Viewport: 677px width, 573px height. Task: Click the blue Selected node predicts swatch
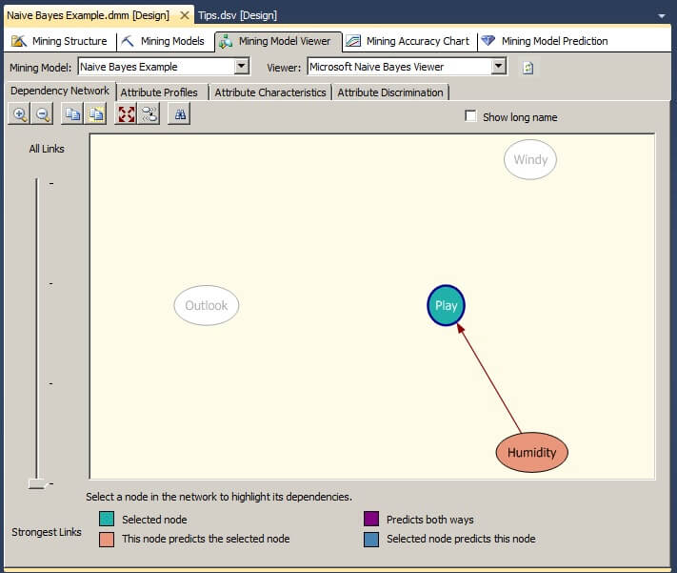(371, 540)
